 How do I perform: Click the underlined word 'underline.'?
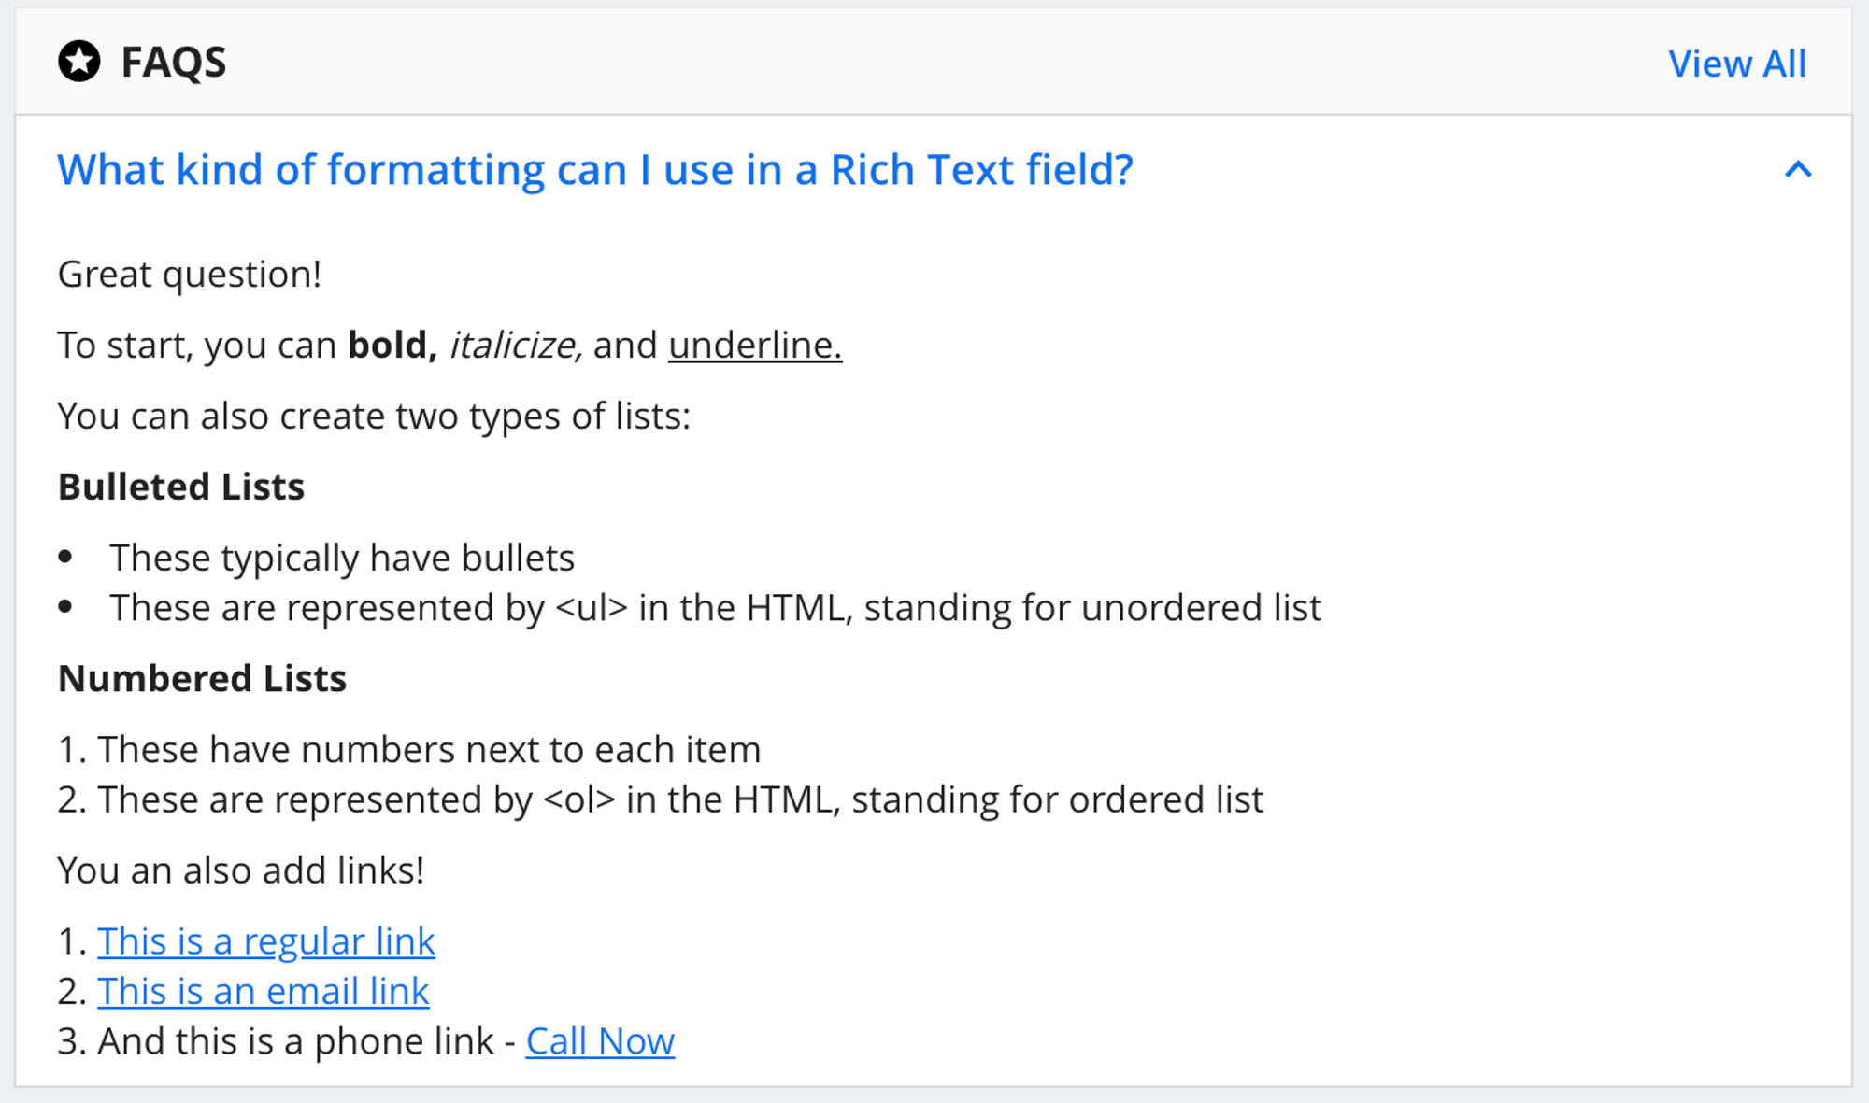pyautogui.click(x=755, y=346)
